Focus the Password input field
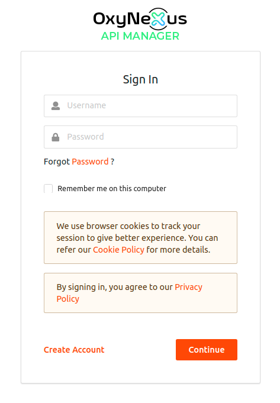Image resolution: width=280 pixels, height=403 pixels. [x=140, y=137]
